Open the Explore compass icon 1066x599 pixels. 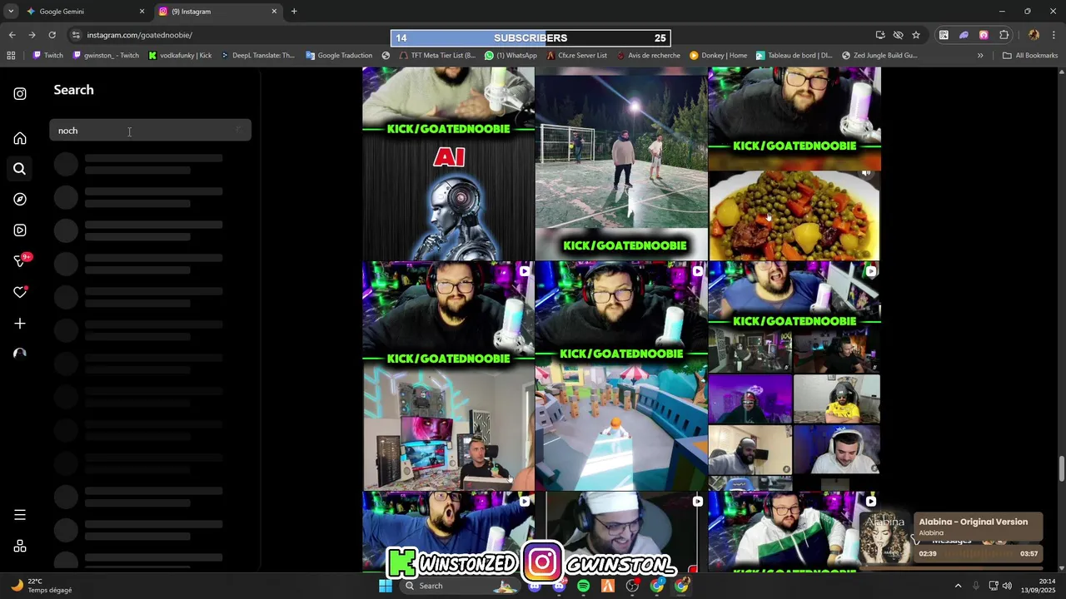(x=20, y=200)
